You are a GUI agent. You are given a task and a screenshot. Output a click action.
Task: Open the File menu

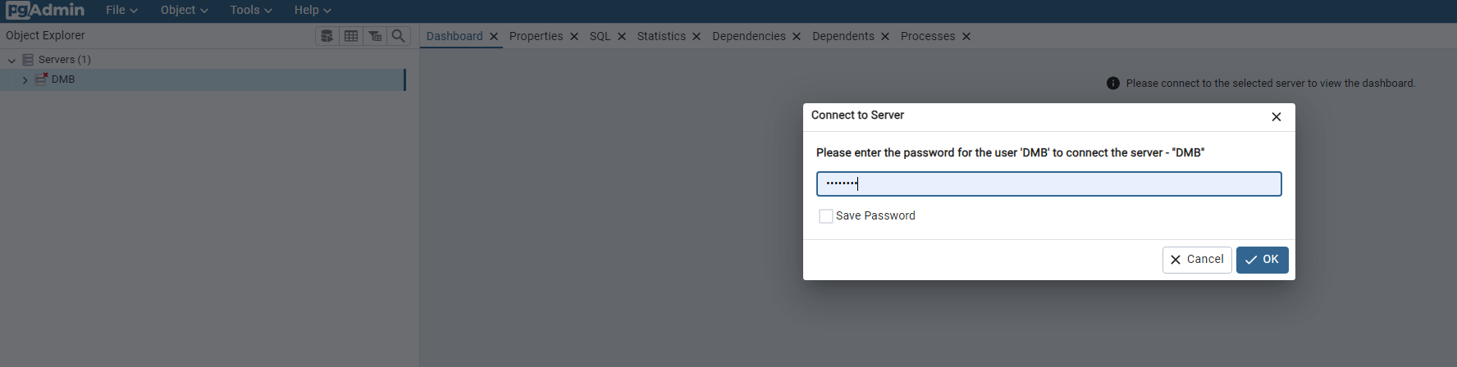coord(121,10)
